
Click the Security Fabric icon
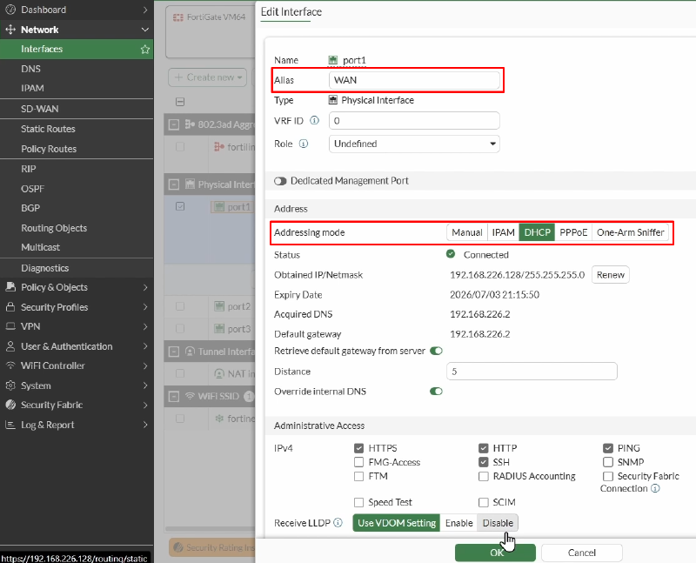[10, 405]
